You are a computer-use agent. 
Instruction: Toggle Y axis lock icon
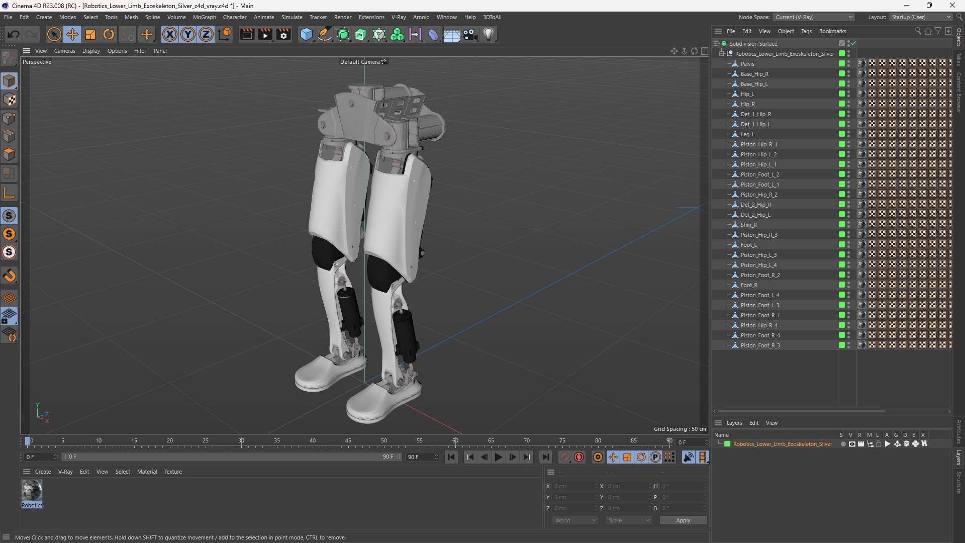tap(188, 34)
